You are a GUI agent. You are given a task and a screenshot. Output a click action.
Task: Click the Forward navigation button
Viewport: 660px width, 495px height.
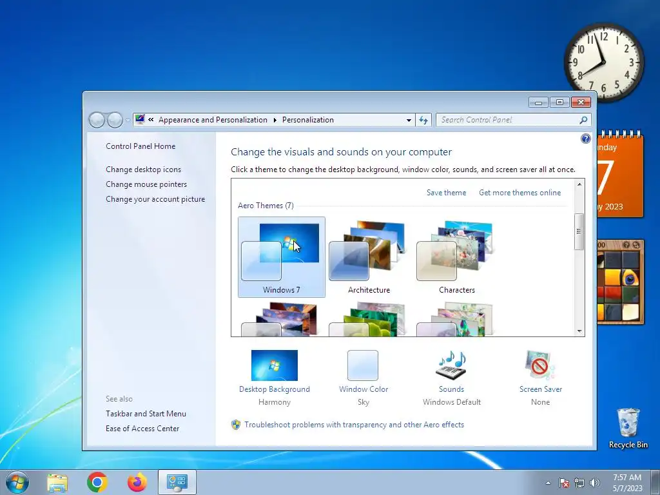pos(115,120)
